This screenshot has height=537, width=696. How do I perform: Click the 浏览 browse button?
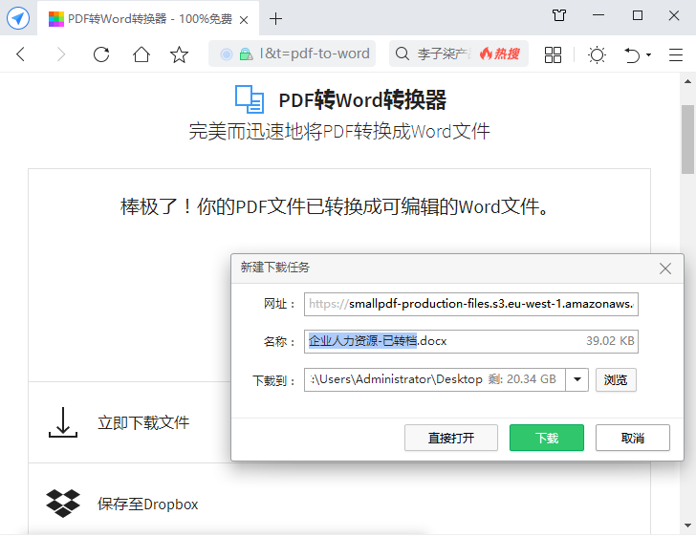tap(616, 379)
